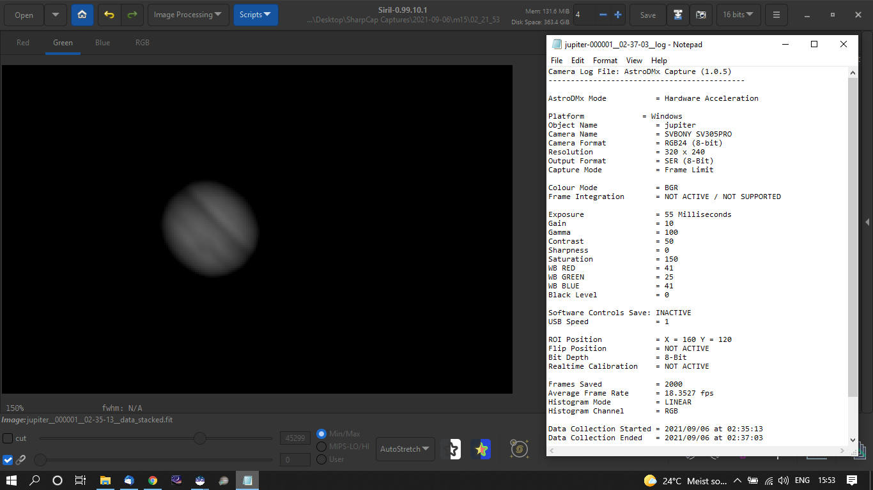Open the hamburger main menu

click(776, 15)
